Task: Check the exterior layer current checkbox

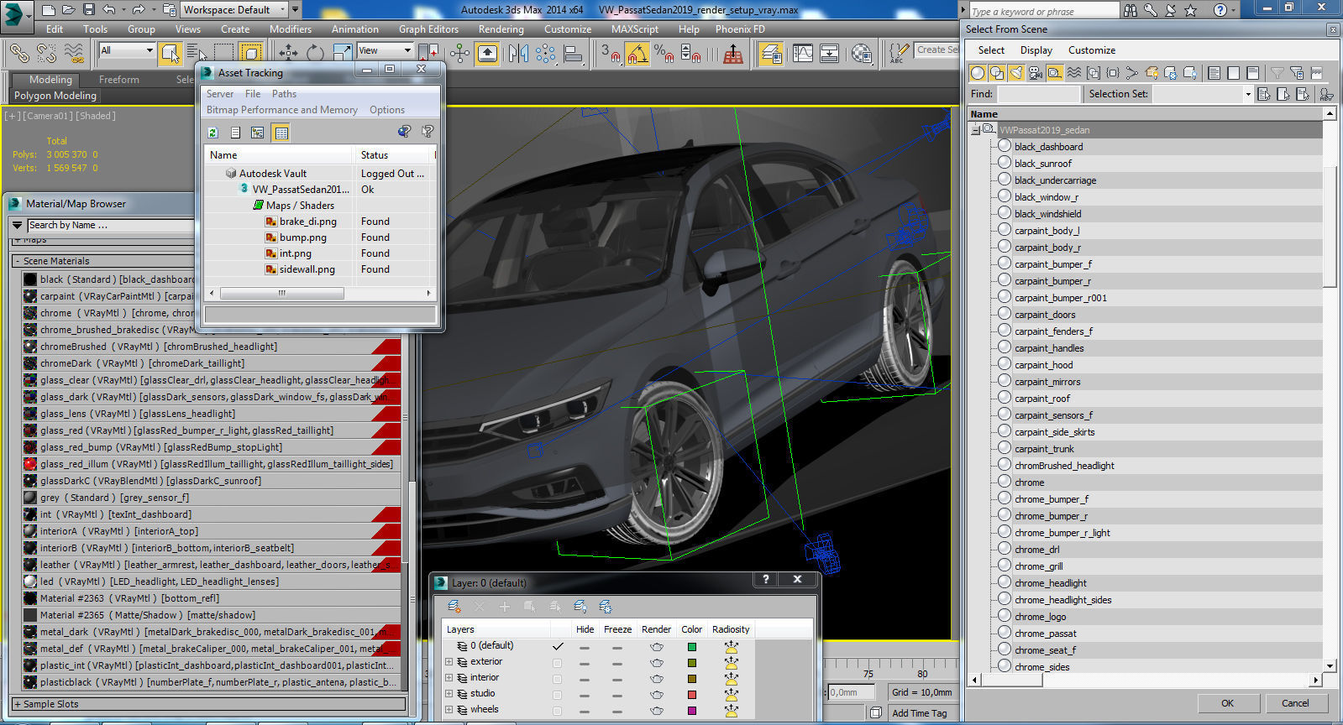Action: pos(558,663)
